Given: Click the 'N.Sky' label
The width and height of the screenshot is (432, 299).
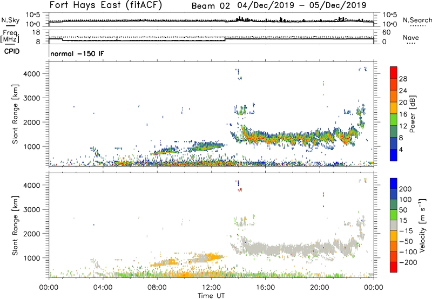Looking at the screenshot, I should click(x=10, y=20).
